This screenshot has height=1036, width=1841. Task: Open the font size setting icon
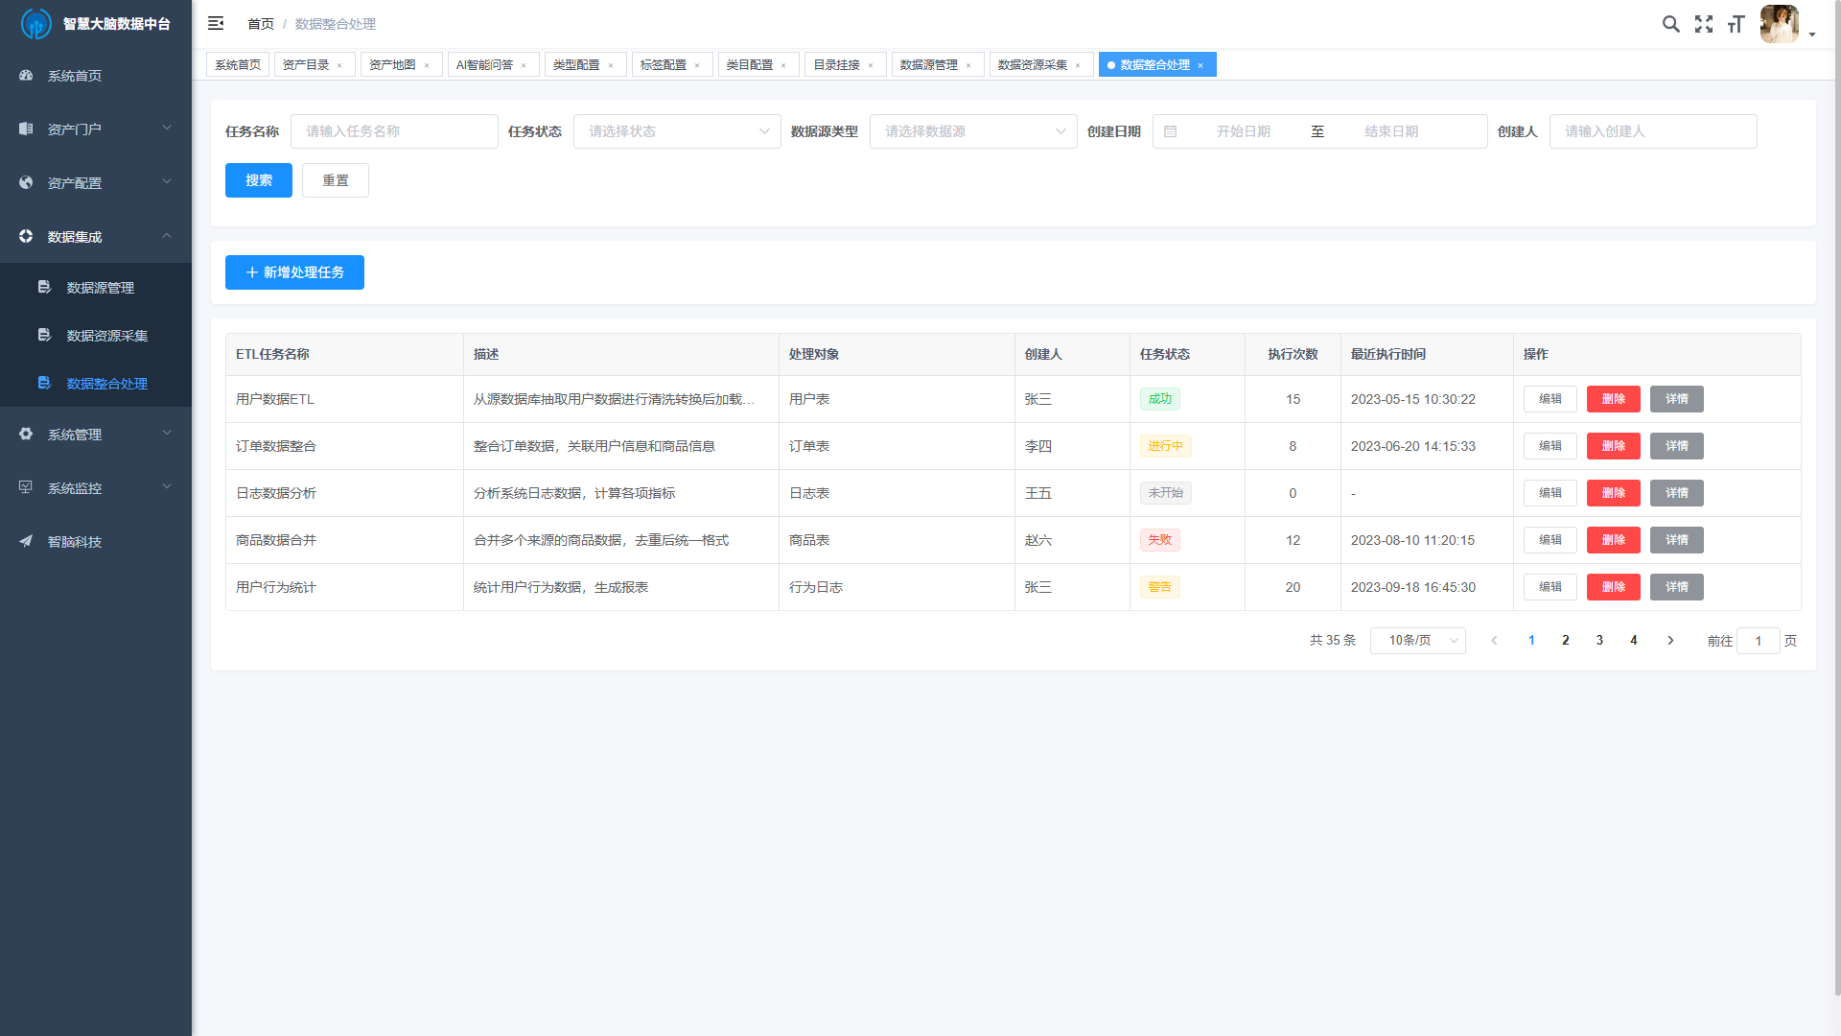tap(1736, 24)
